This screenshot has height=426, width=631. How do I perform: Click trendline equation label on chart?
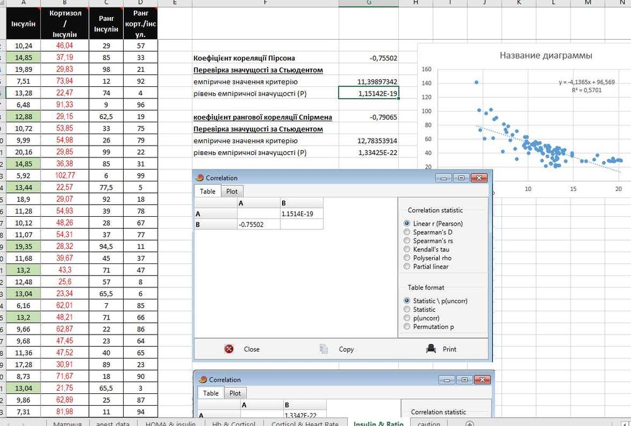(586, 86)
